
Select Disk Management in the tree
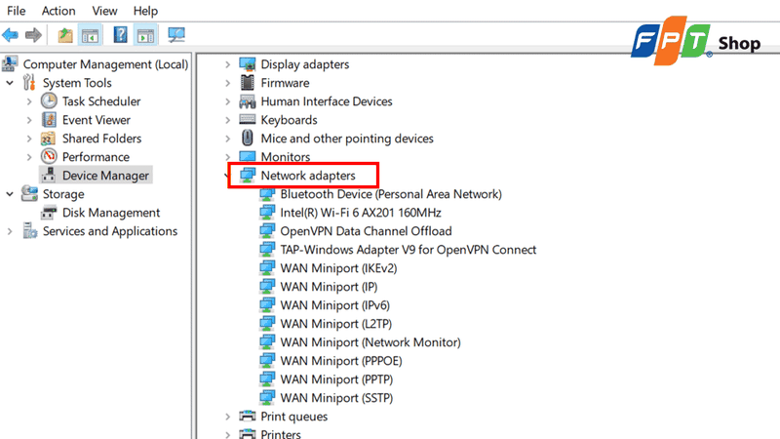(x=111, y=213)
